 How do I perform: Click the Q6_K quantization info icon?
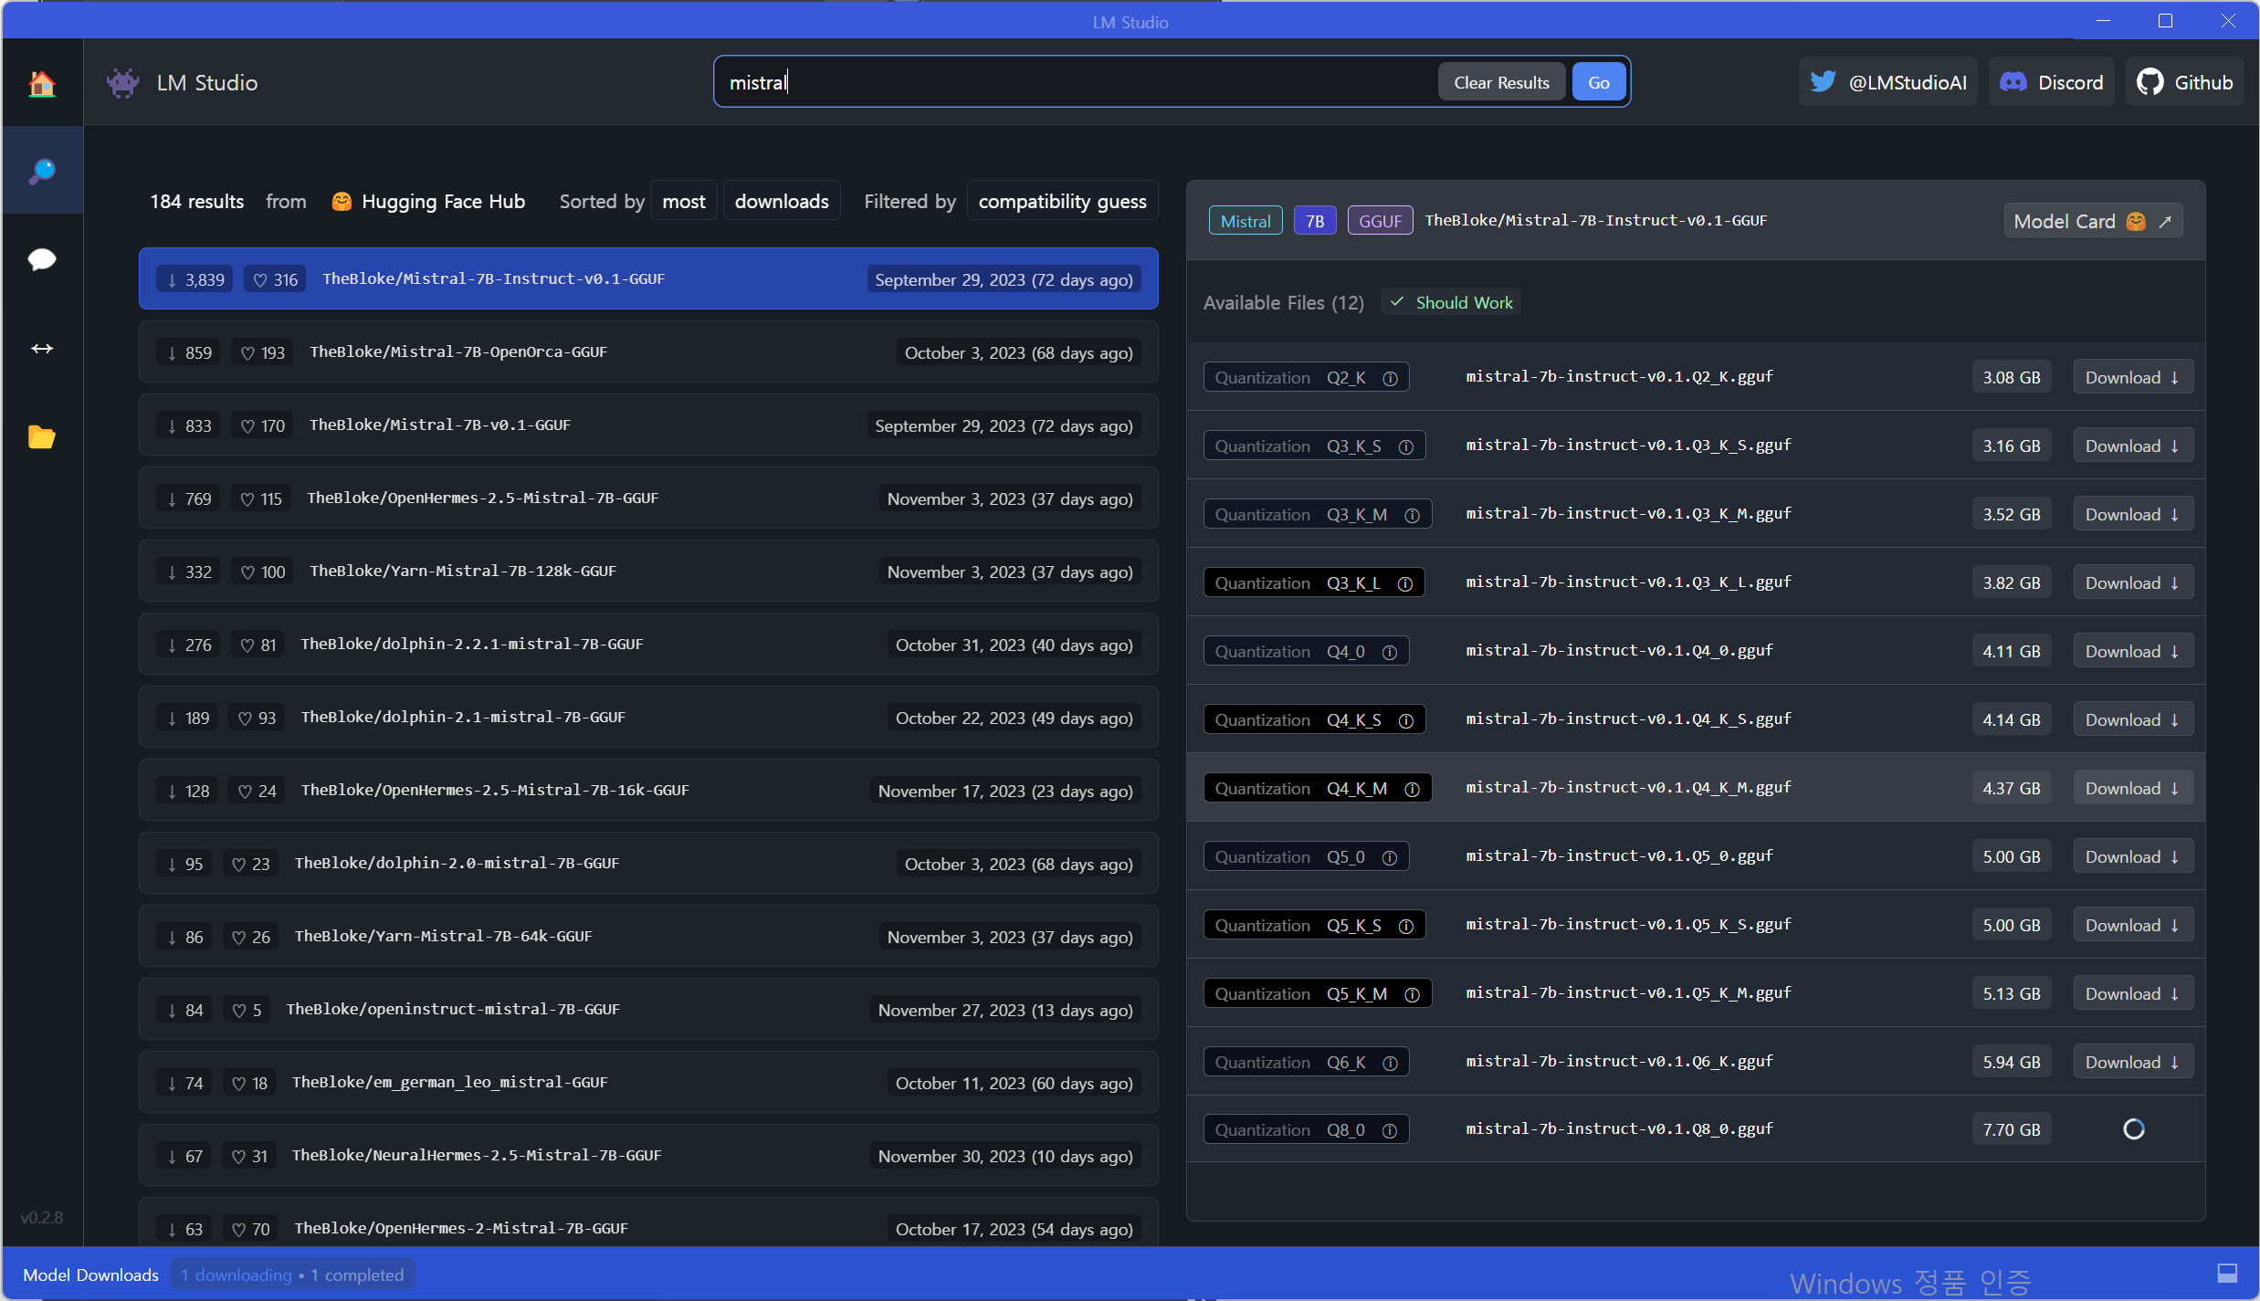(x=1390, y=1063)
